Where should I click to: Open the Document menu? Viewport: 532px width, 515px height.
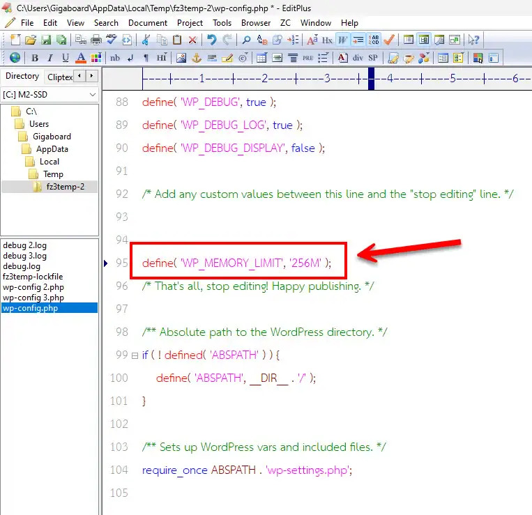click(148, 23)
